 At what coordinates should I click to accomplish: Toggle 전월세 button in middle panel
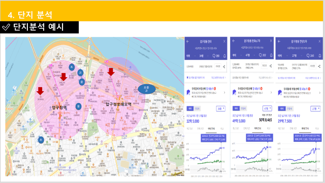(243, 108)
